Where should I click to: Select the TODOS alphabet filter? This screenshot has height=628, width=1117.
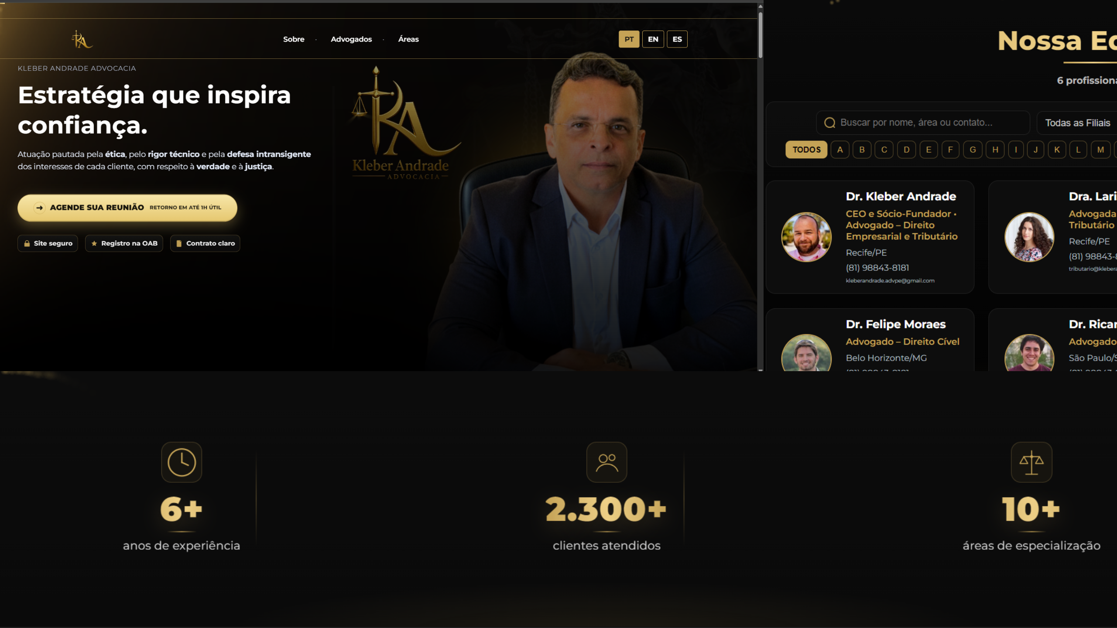pos(806,150)
